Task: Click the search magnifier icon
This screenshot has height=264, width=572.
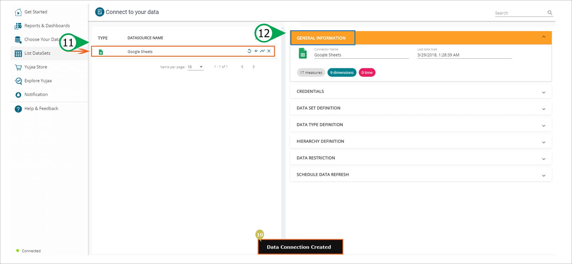Action: pos(550,13)
